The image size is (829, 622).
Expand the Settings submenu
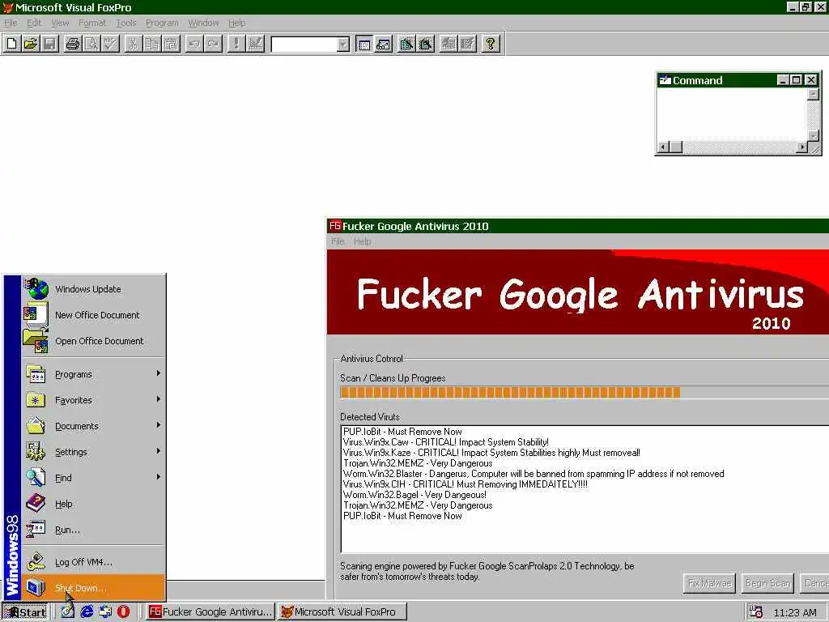(x=93, y=452)
